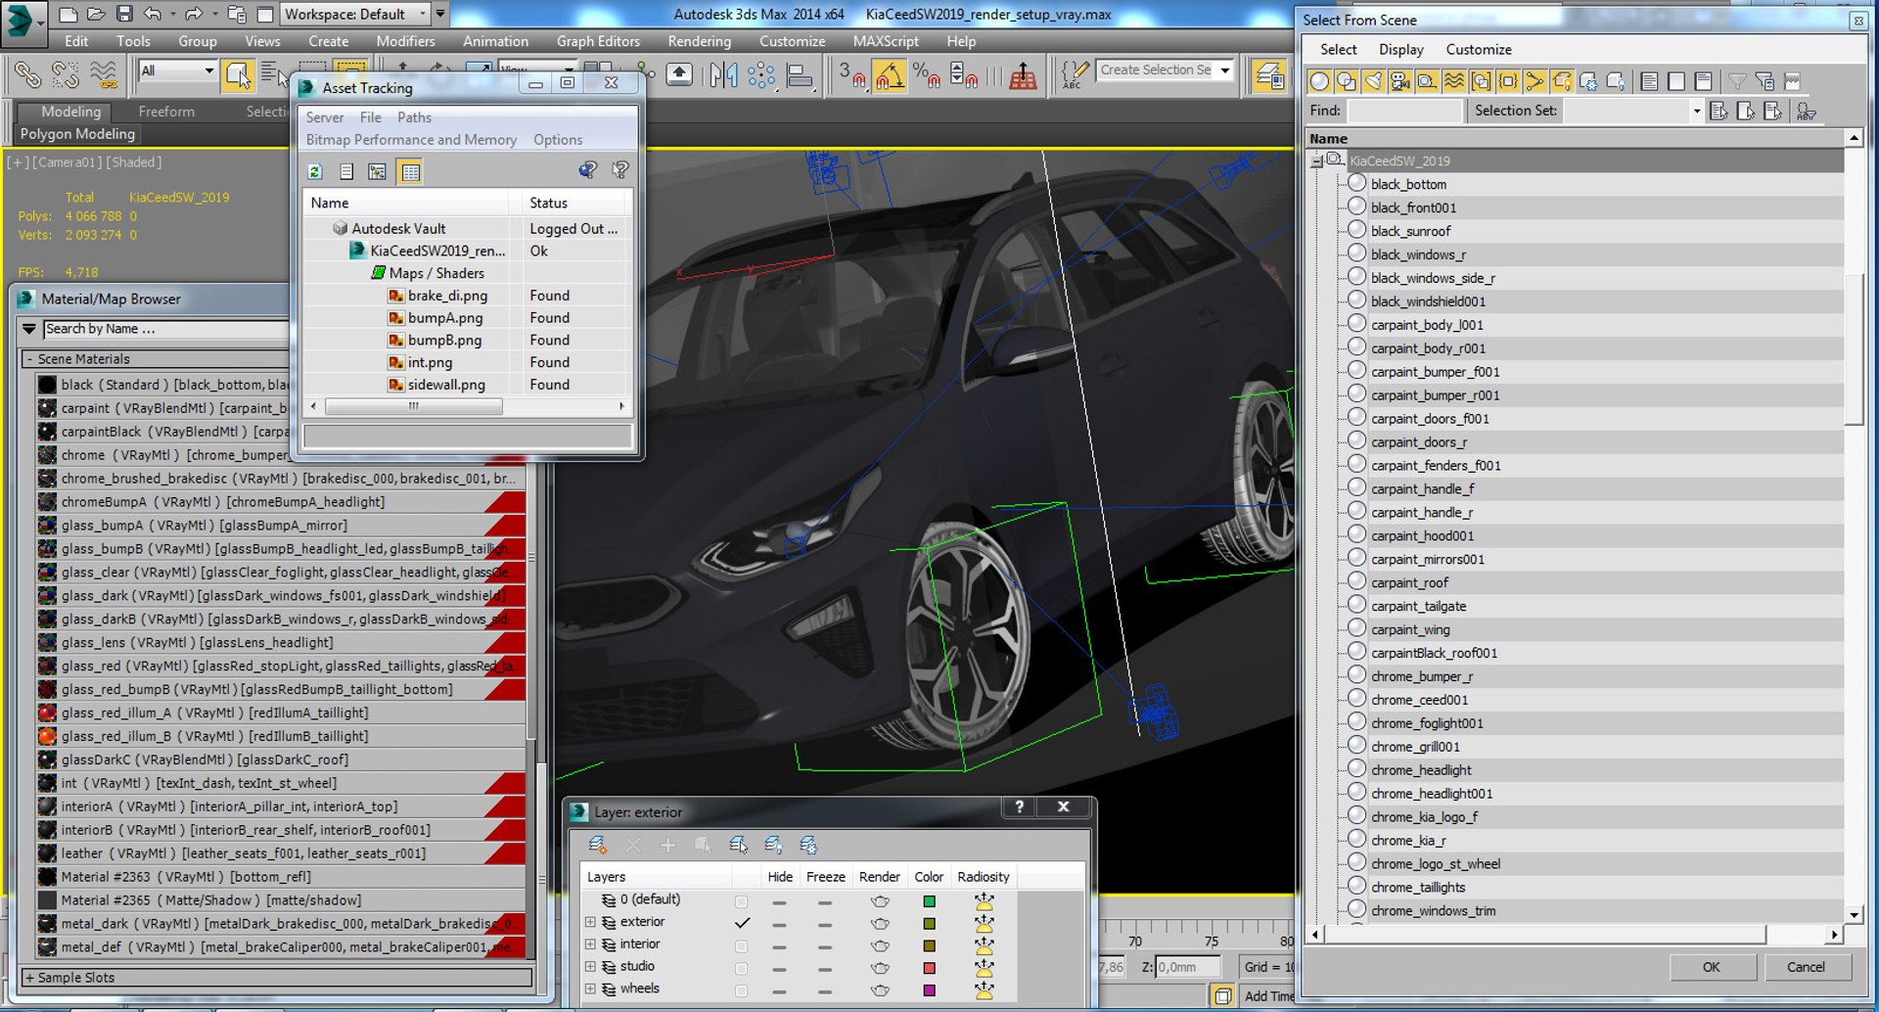1879x1012 pixels.
Task: Click the green color swatch of 0 (default) layer
Action: (x=929, y=900)
